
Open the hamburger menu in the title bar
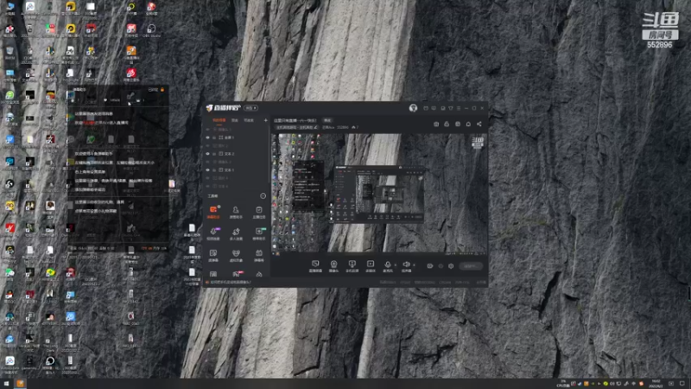pyautogui.click(x=459, y=108)
